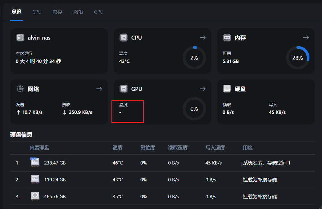Click the 465.76 GB hard disk icon
Image resolution: width=322 pixels, height=209 pixels.
[35, 196]
